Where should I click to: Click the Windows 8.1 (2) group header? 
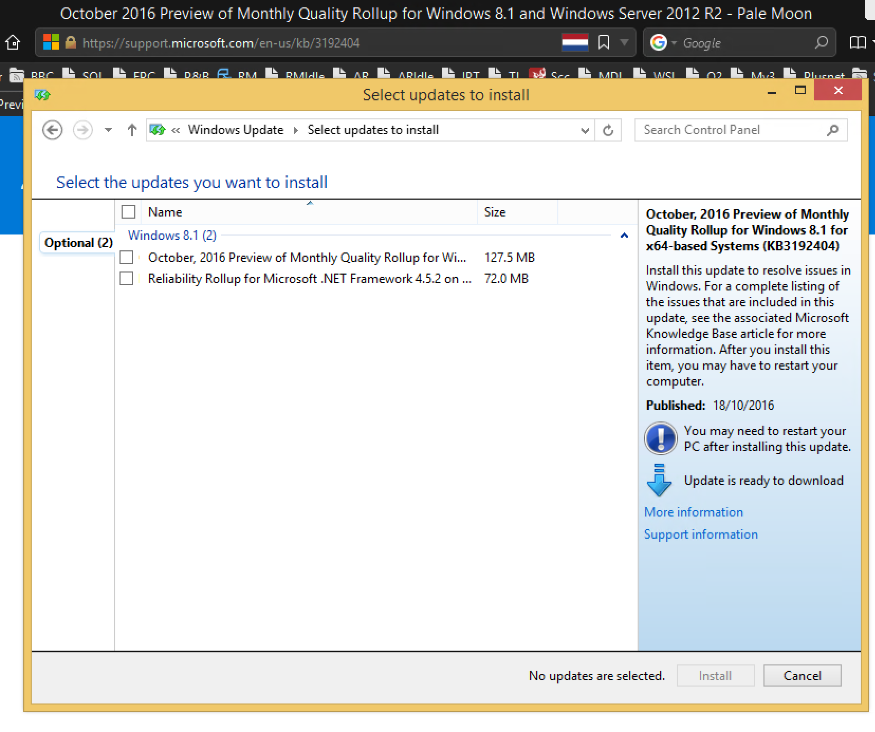point(172,236)
